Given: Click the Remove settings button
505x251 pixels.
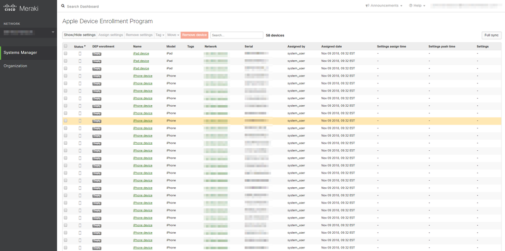Looking at the screenshot, I should tap(139, 35).
